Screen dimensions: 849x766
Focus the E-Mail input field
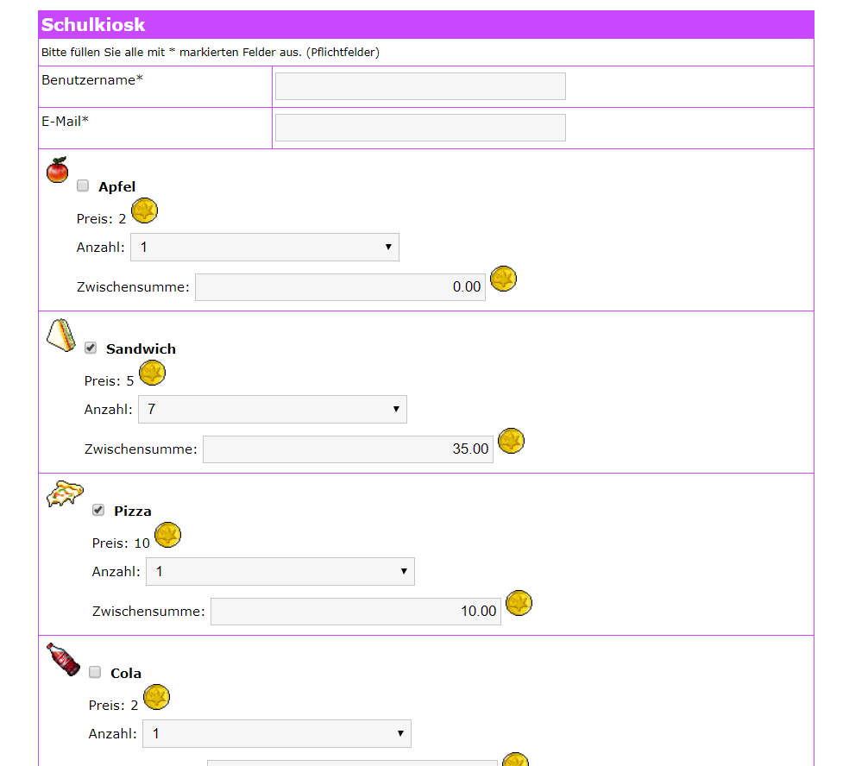(421, 127)
